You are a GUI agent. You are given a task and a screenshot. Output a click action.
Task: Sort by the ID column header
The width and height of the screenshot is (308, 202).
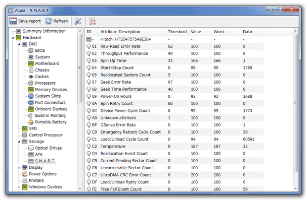click(x=92, y=32)
